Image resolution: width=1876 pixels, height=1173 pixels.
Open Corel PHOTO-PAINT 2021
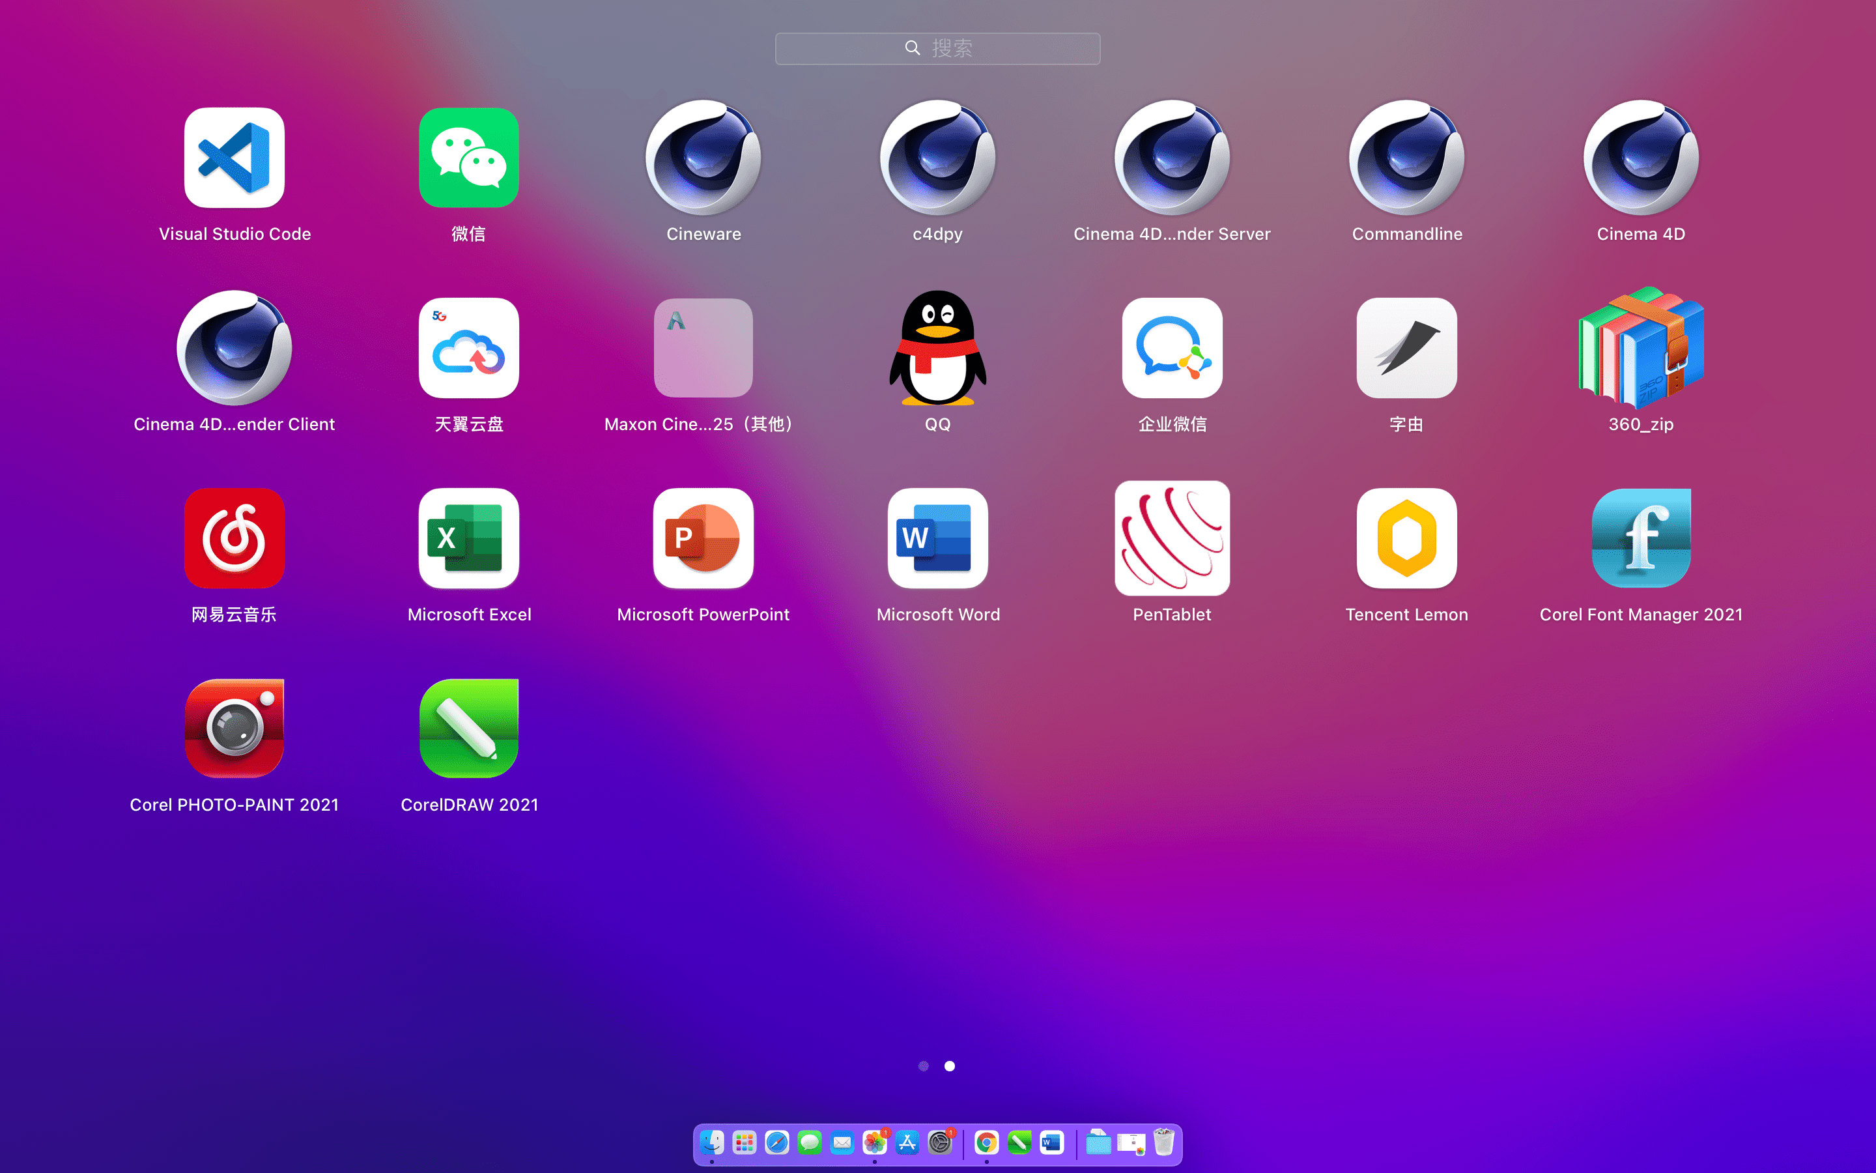coord(234,728)
